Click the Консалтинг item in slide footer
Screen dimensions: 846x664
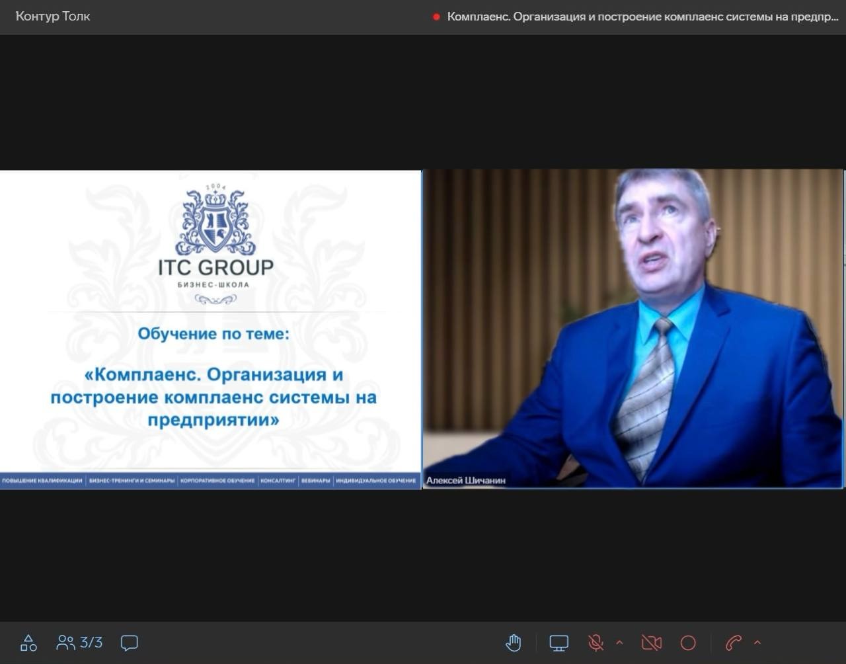tap(278, 481)
